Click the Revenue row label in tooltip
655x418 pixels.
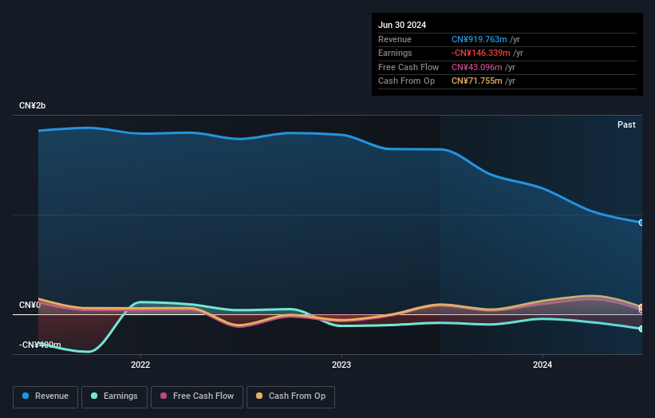point(395,39)
